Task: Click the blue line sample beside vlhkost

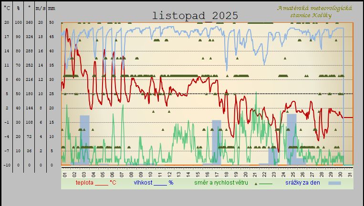Action: [160, 184]
